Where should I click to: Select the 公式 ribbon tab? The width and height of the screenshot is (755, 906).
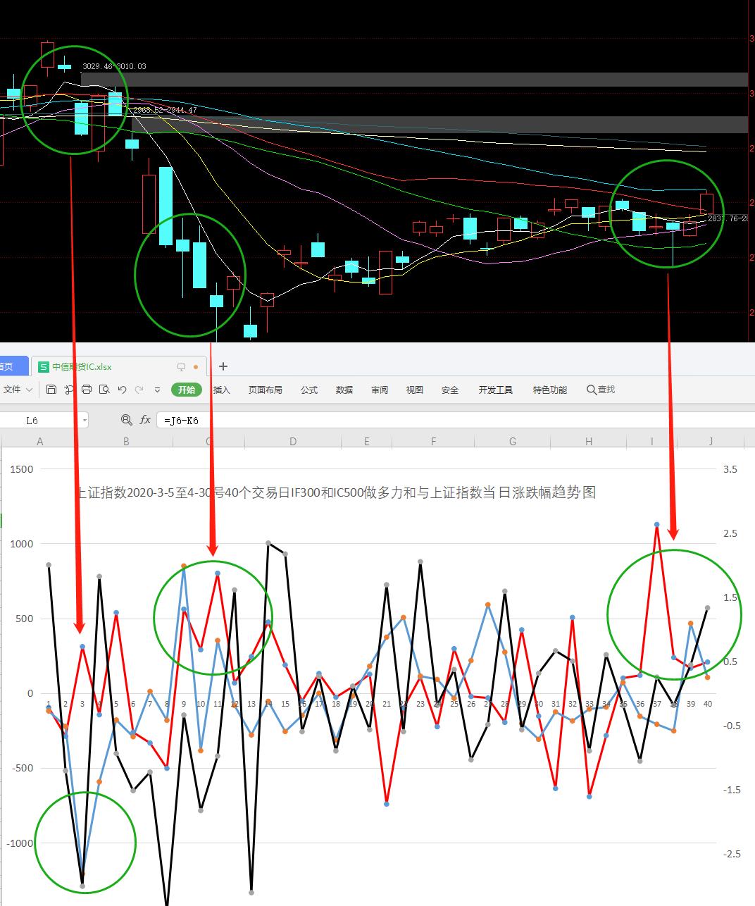[x=309, y=390]
